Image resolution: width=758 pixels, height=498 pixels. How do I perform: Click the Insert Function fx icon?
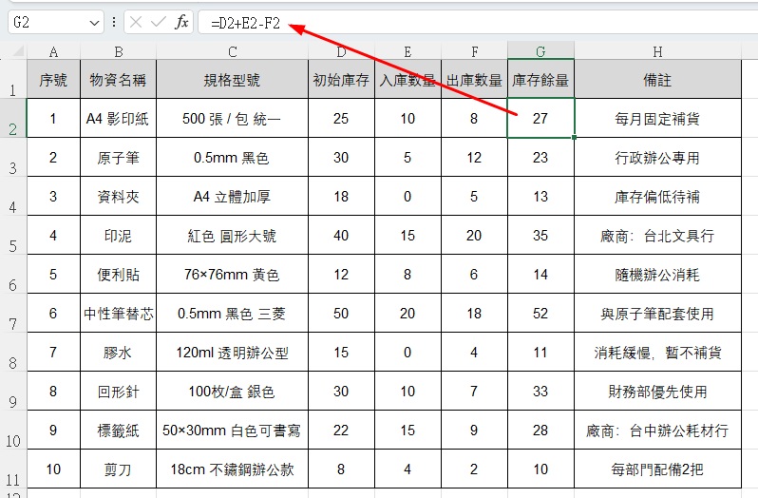(x=181, y=22)
